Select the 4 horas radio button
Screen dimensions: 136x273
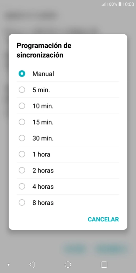click(x=22, y=186)
